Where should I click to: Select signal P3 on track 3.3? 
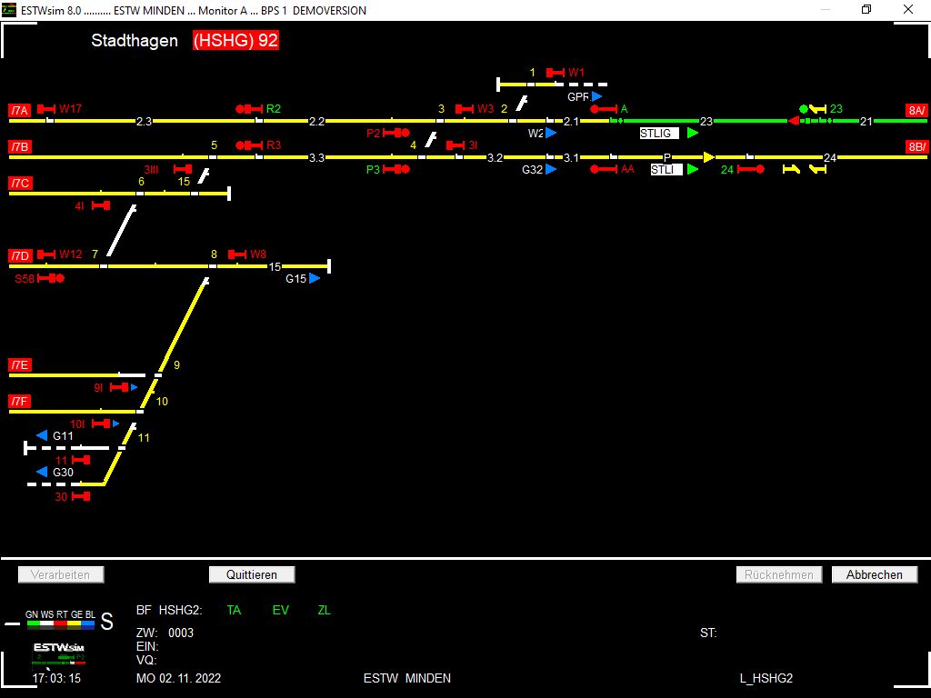click(396, 169)
